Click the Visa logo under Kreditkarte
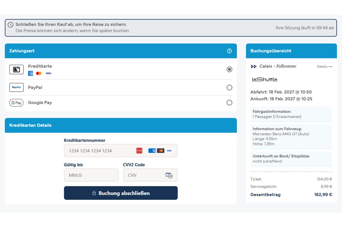342x228 pixels. pos(48,74)
